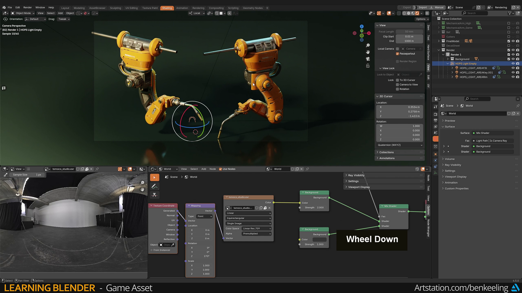
Task: Switch to wireframe viewport shading icon
Action: click(404, 13)
